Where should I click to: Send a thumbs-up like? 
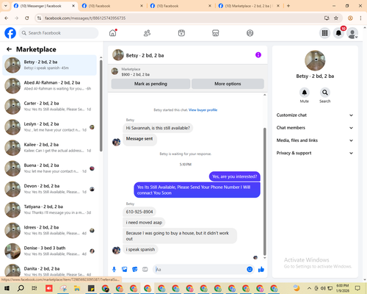point(261,270)
